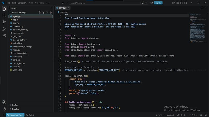Click the code minimap
The image size is (209, 117).
click(198, 28)
